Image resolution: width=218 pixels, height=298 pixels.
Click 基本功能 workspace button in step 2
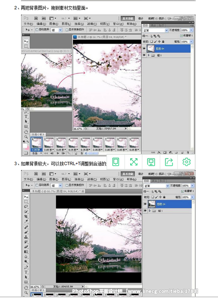[128, 18]
